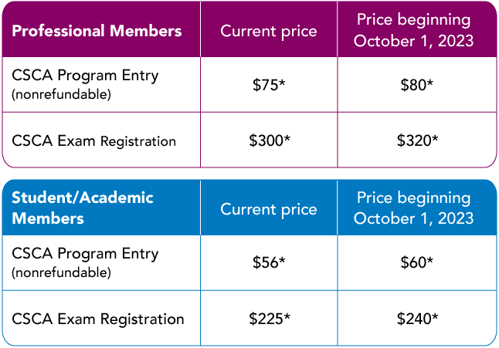The width and height of the screenshot is (499, 348).
Task: Click the (nonrefundable) text in blue table
Action: (61, 272)
